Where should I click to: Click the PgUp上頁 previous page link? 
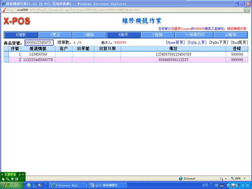(197, 42)
